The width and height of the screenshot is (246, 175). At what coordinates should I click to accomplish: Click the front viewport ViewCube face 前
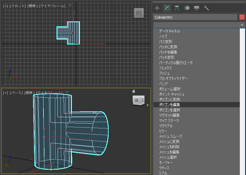[x=139, y=13]
